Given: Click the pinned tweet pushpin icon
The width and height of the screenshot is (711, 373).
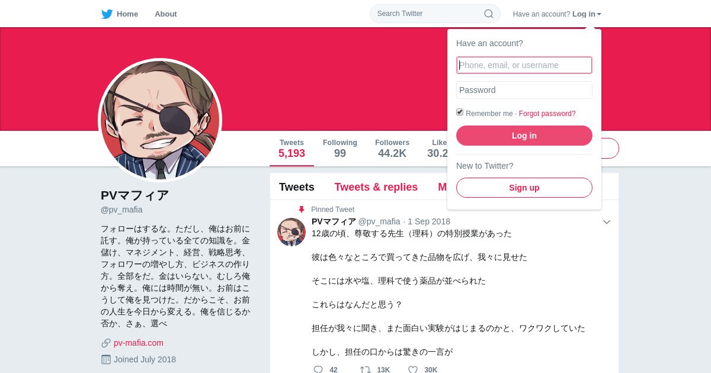Looking at the screenshot, I should click(x=302, y=210).
